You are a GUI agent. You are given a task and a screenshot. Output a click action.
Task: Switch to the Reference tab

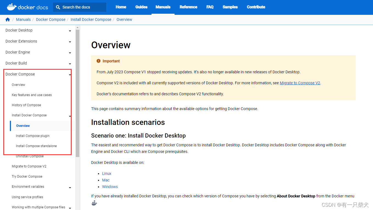[188, 7]
